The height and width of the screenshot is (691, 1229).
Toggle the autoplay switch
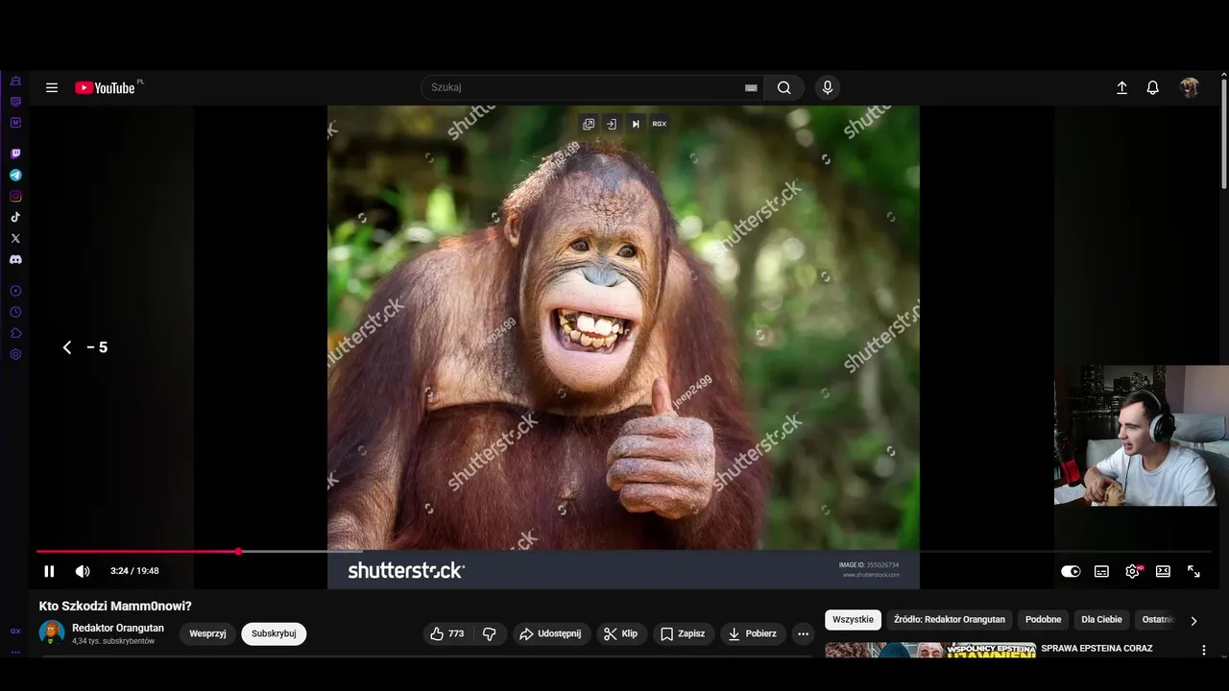point(1071,571)
